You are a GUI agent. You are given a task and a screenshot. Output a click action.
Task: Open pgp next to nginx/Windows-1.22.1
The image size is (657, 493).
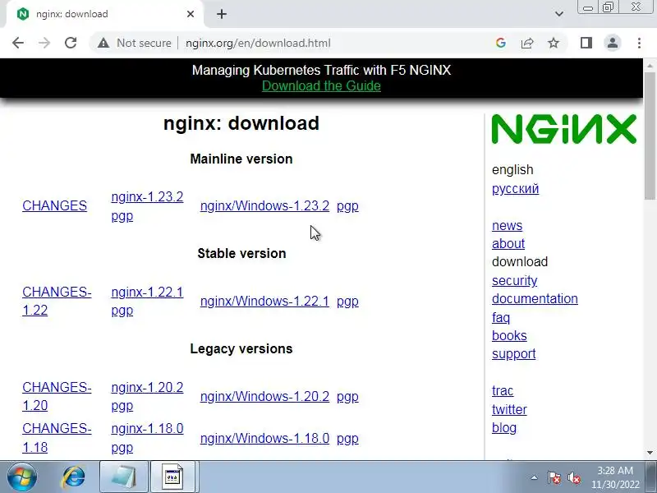[x=347, y=302]
